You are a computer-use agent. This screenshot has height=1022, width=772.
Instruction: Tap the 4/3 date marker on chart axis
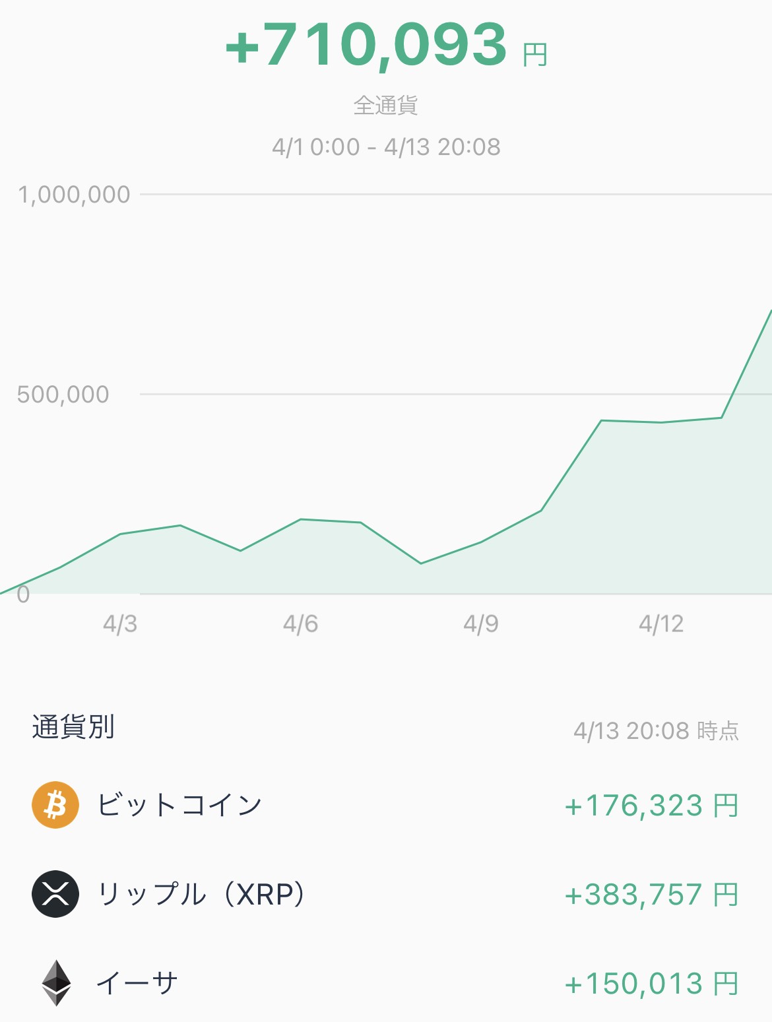[x=120, y=623]
